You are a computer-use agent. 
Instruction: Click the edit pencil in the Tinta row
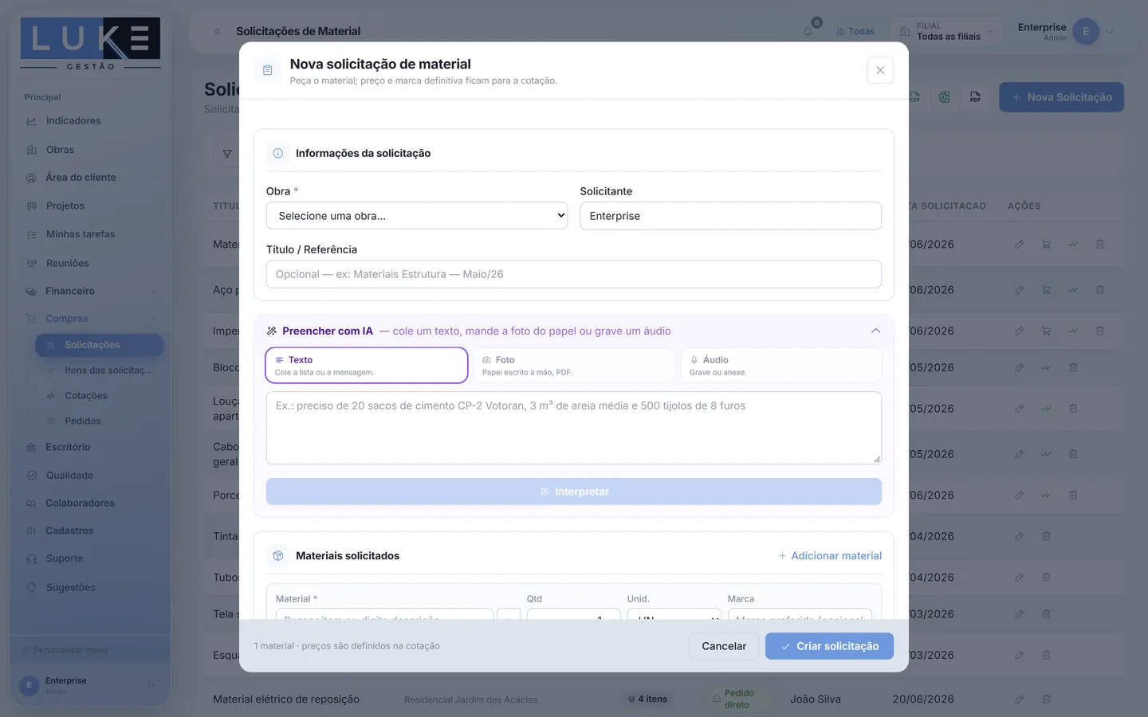tap(1019, 536)
